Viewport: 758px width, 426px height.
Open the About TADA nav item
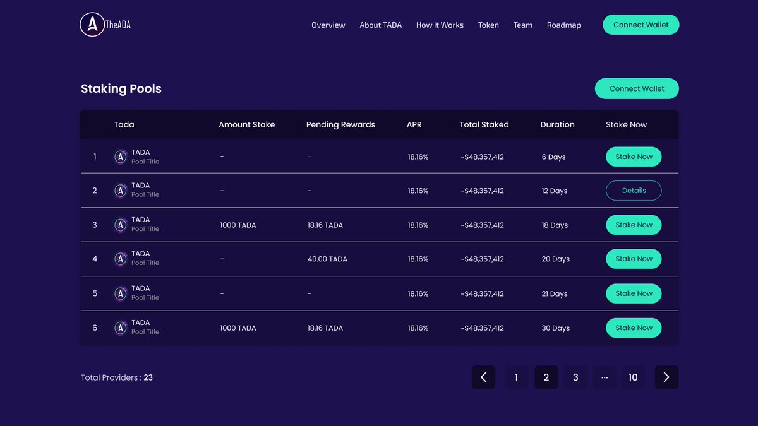click(381, 25)
